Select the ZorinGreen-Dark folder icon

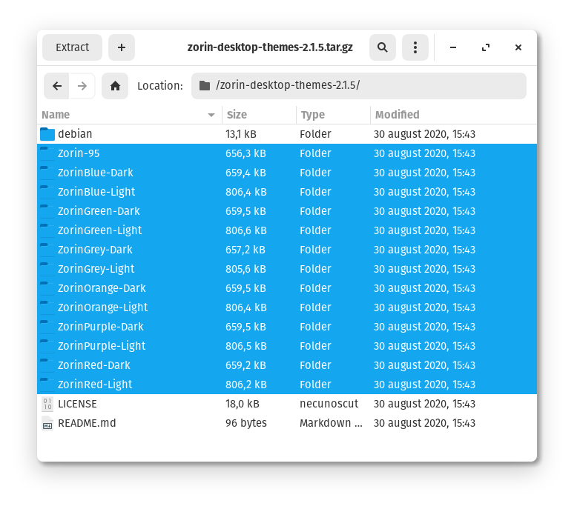47,211
